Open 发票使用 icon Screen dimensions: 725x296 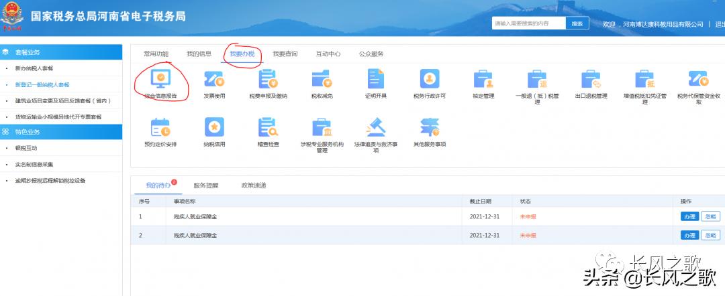(x=214, y=79)
